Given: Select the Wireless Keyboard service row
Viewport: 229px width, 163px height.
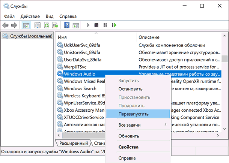Looking at the screenshot, I should point(81,96).
